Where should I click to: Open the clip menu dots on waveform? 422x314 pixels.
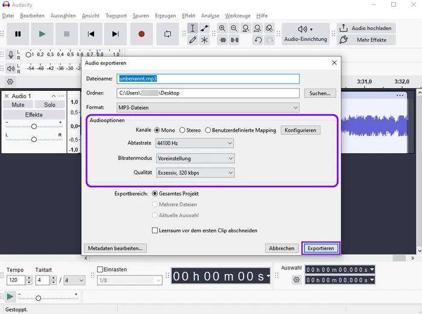pos(400,96)
